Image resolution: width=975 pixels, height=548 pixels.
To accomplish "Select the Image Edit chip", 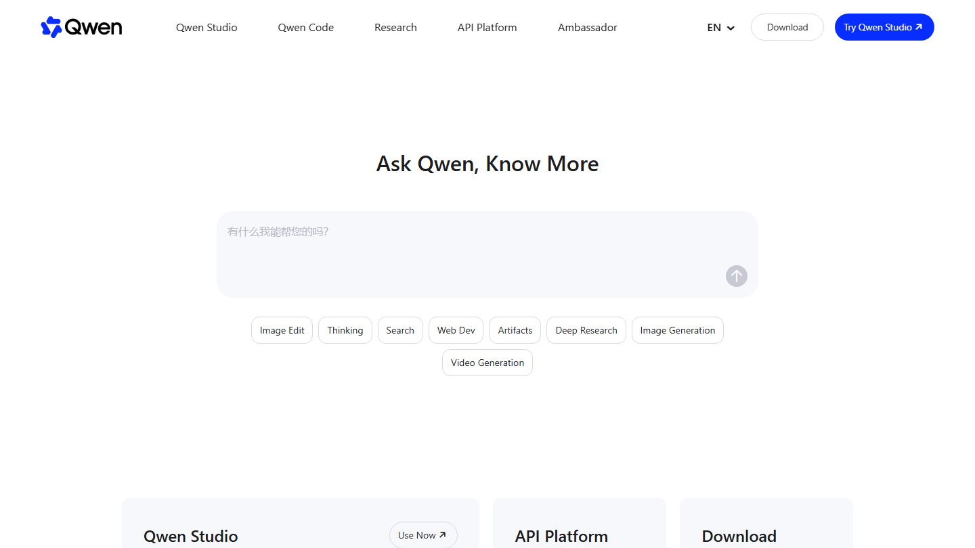I will coord(282,330).
